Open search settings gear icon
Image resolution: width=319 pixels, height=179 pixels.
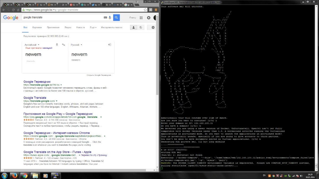153,27
